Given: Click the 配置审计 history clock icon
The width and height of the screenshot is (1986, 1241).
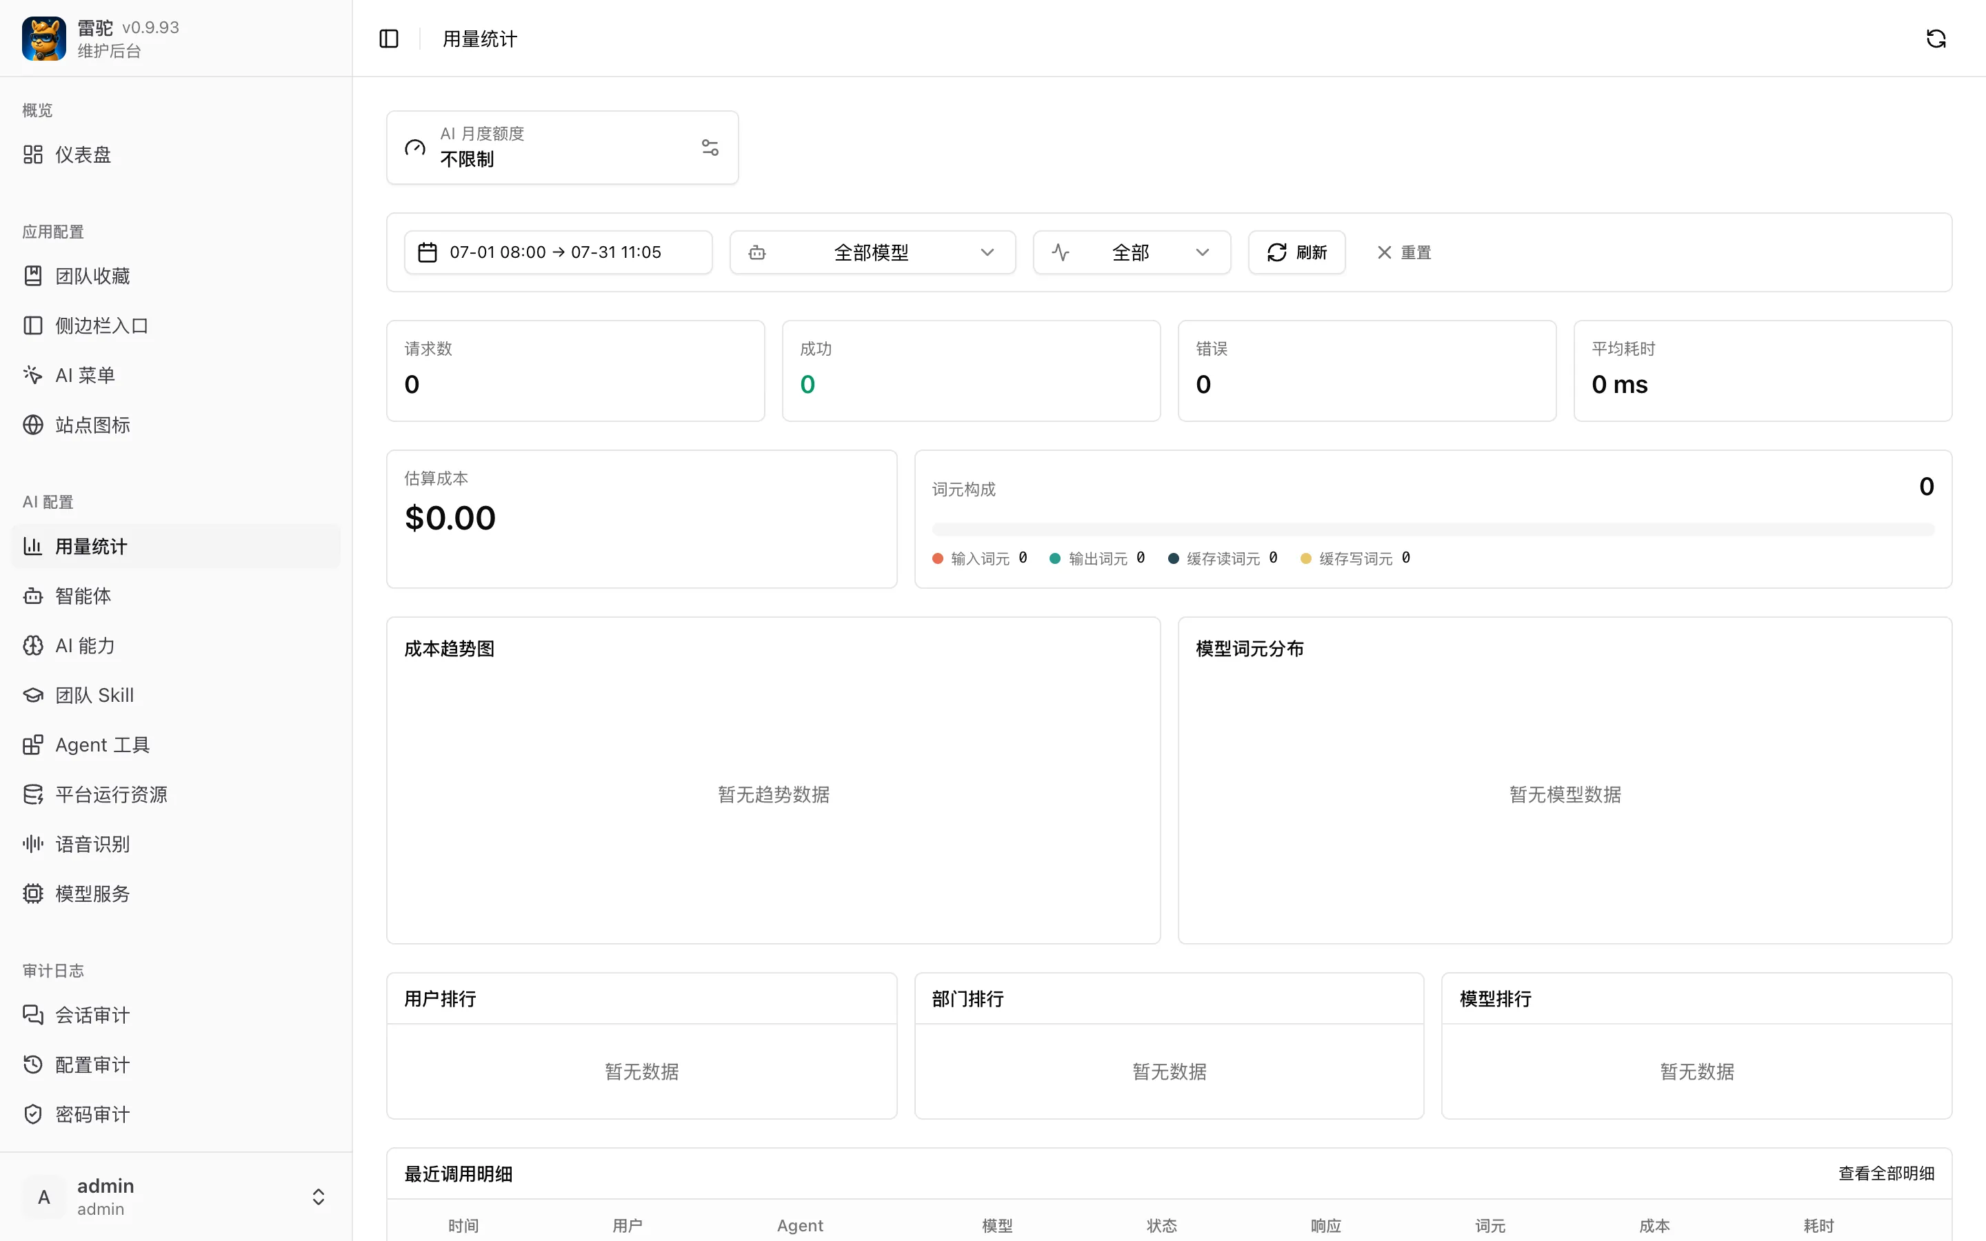Looking at the screenshot, I should pyautogui.click(x=33, y=1065).
